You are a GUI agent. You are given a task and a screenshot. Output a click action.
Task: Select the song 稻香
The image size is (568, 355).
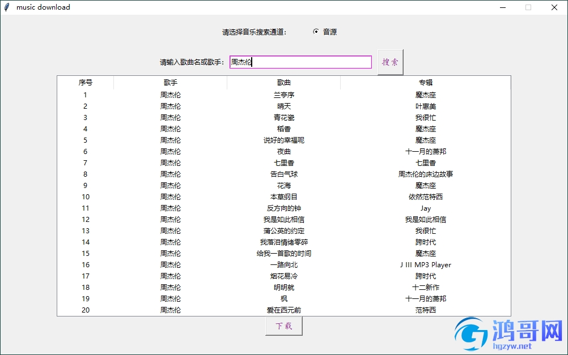[x=283, y=129]
